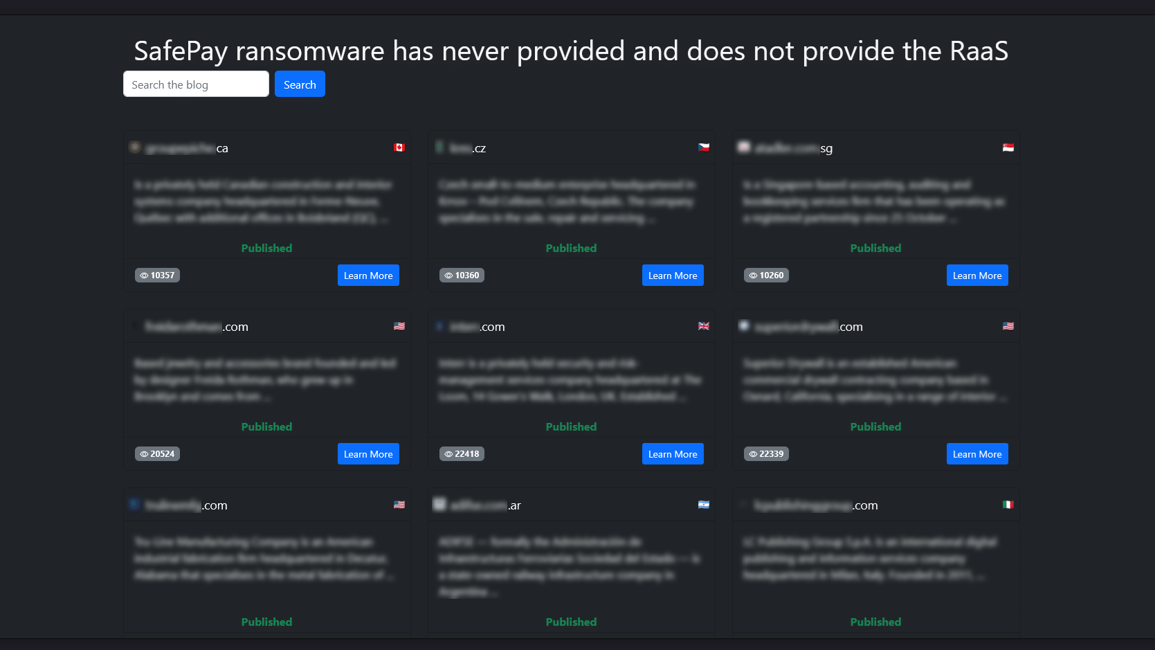Viewport: 1155px width, 650px height.
Task: Open Learn More beside the 10357 views badge
Action: pos(368,276)
